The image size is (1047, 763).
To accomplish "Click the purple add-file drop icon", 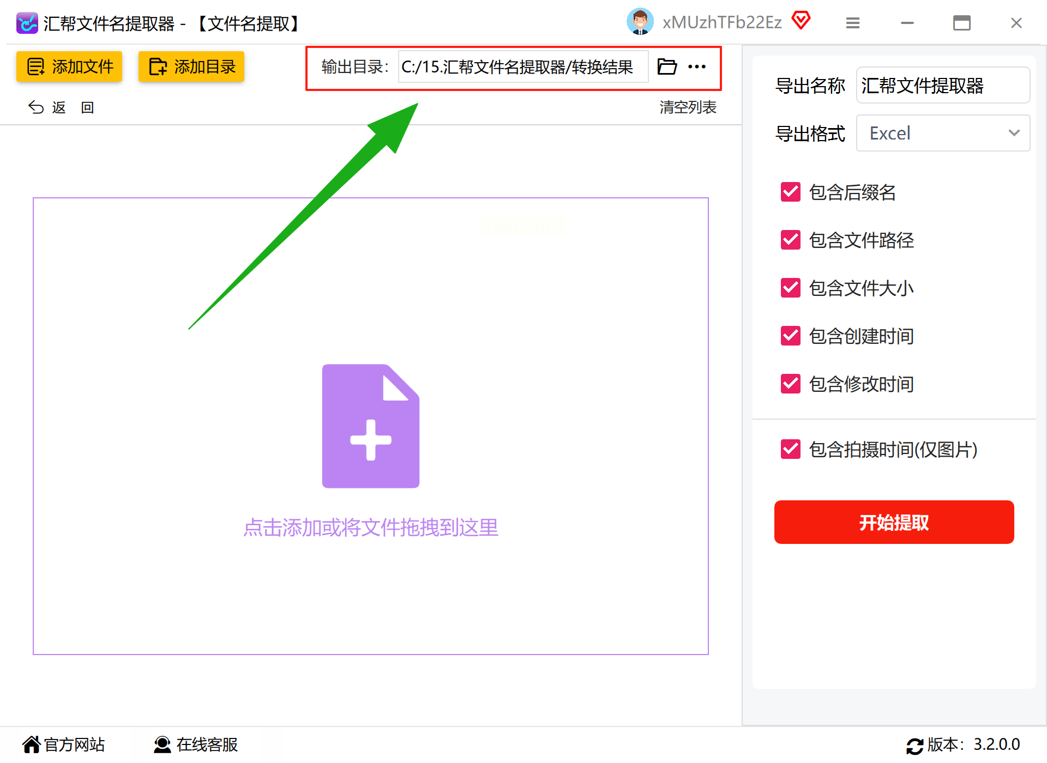I will pos(371,426).
